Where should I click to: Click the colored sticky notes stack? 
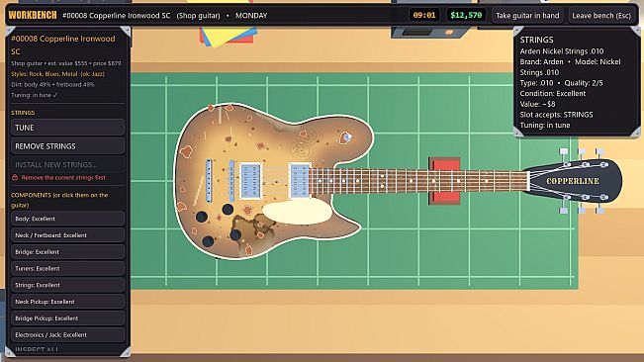[x=228, y=36]
